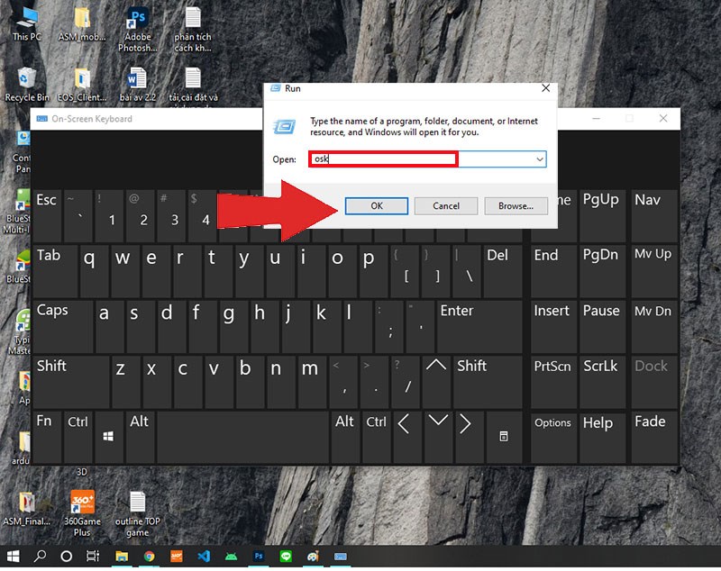Open Task View from the taskbar
Viewport: 721px width, 571px height.
[x=93, y=557]
